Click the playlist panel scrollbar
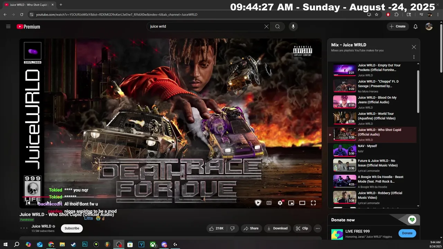The image size is (443, 249). coord(418,92)
